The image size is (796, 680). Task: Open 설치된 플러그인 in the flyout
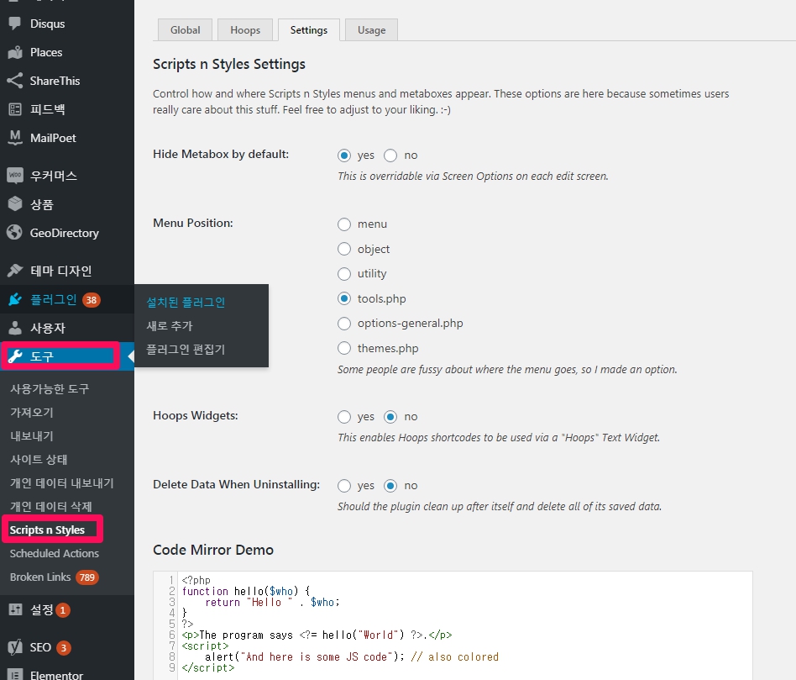(x=186, y=303)
